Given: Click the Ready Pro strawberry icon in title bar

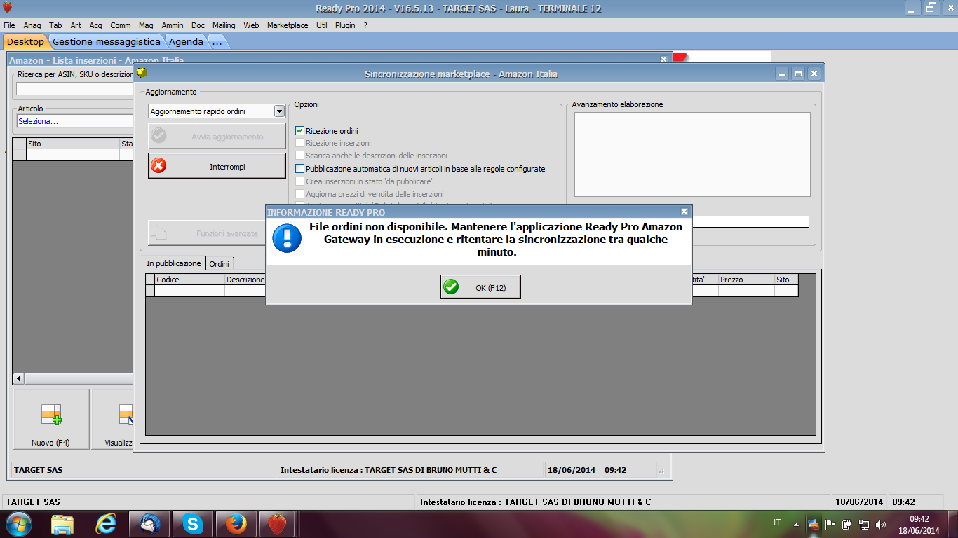Looking at the screenshot, I should [8, 8].
